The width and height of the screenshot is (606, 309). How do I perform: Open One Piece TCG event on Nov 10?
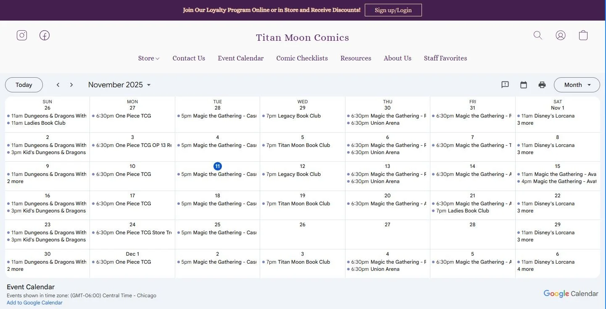(132, 174)
